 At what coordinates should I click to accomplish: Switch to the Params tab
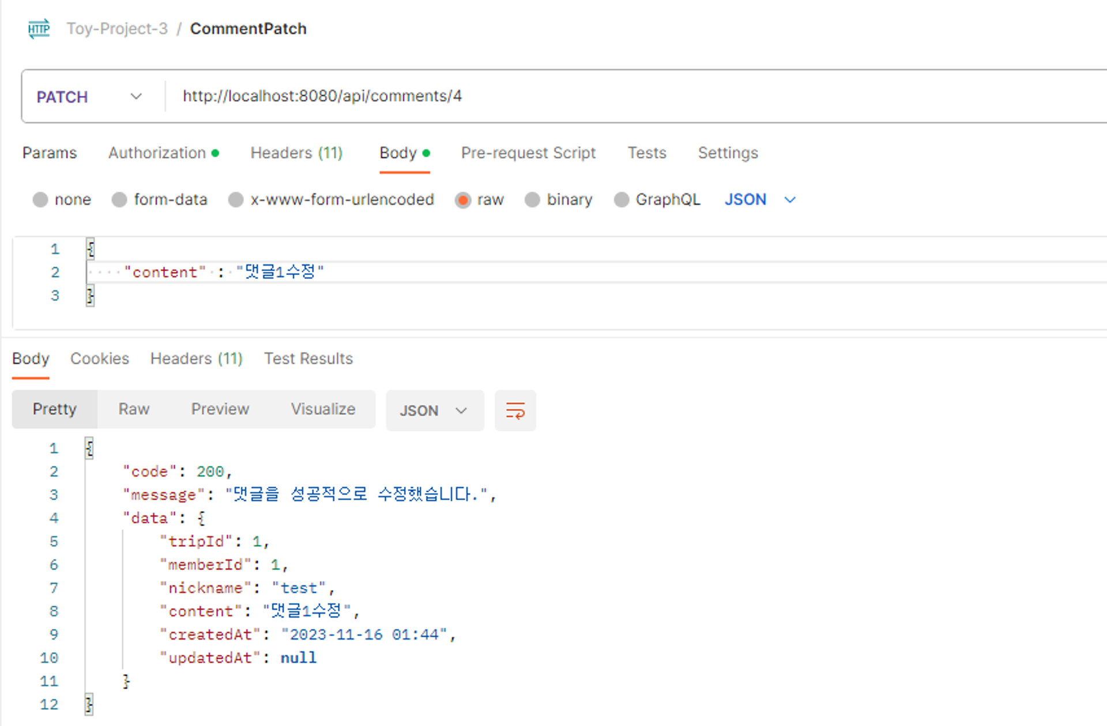point(50,153)
